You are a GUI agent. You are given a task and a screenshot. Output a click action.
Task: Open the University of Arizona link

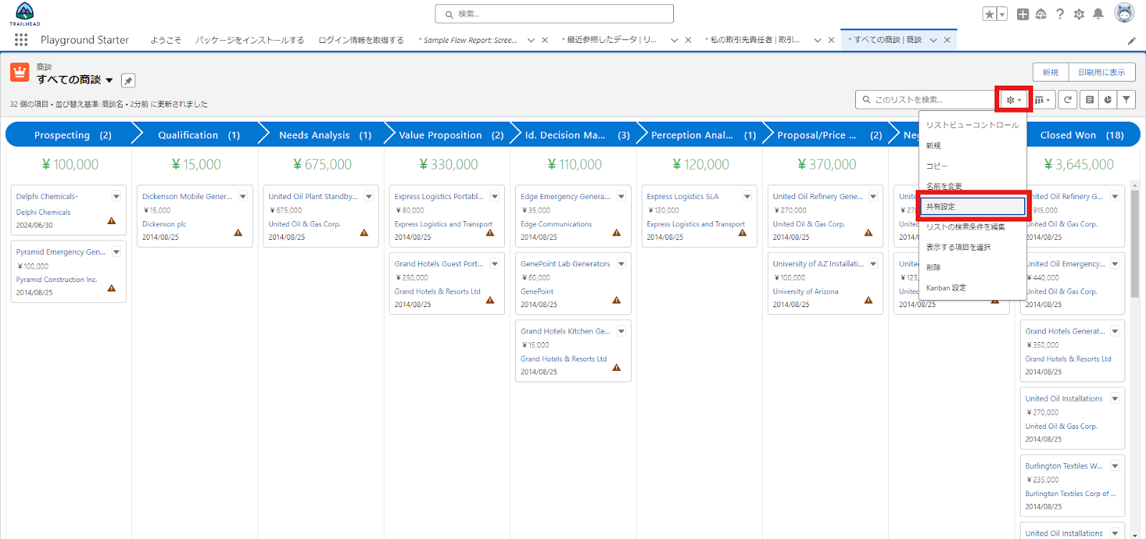805,291
